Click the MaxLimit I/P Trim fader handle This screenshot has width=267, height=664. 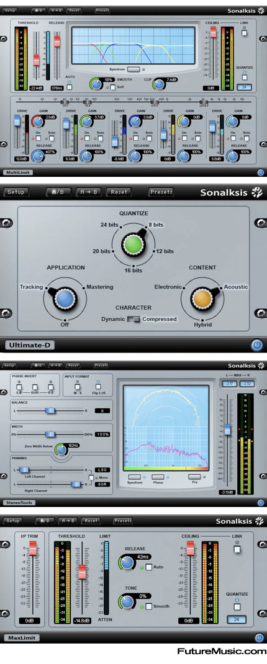coord(33,550)
